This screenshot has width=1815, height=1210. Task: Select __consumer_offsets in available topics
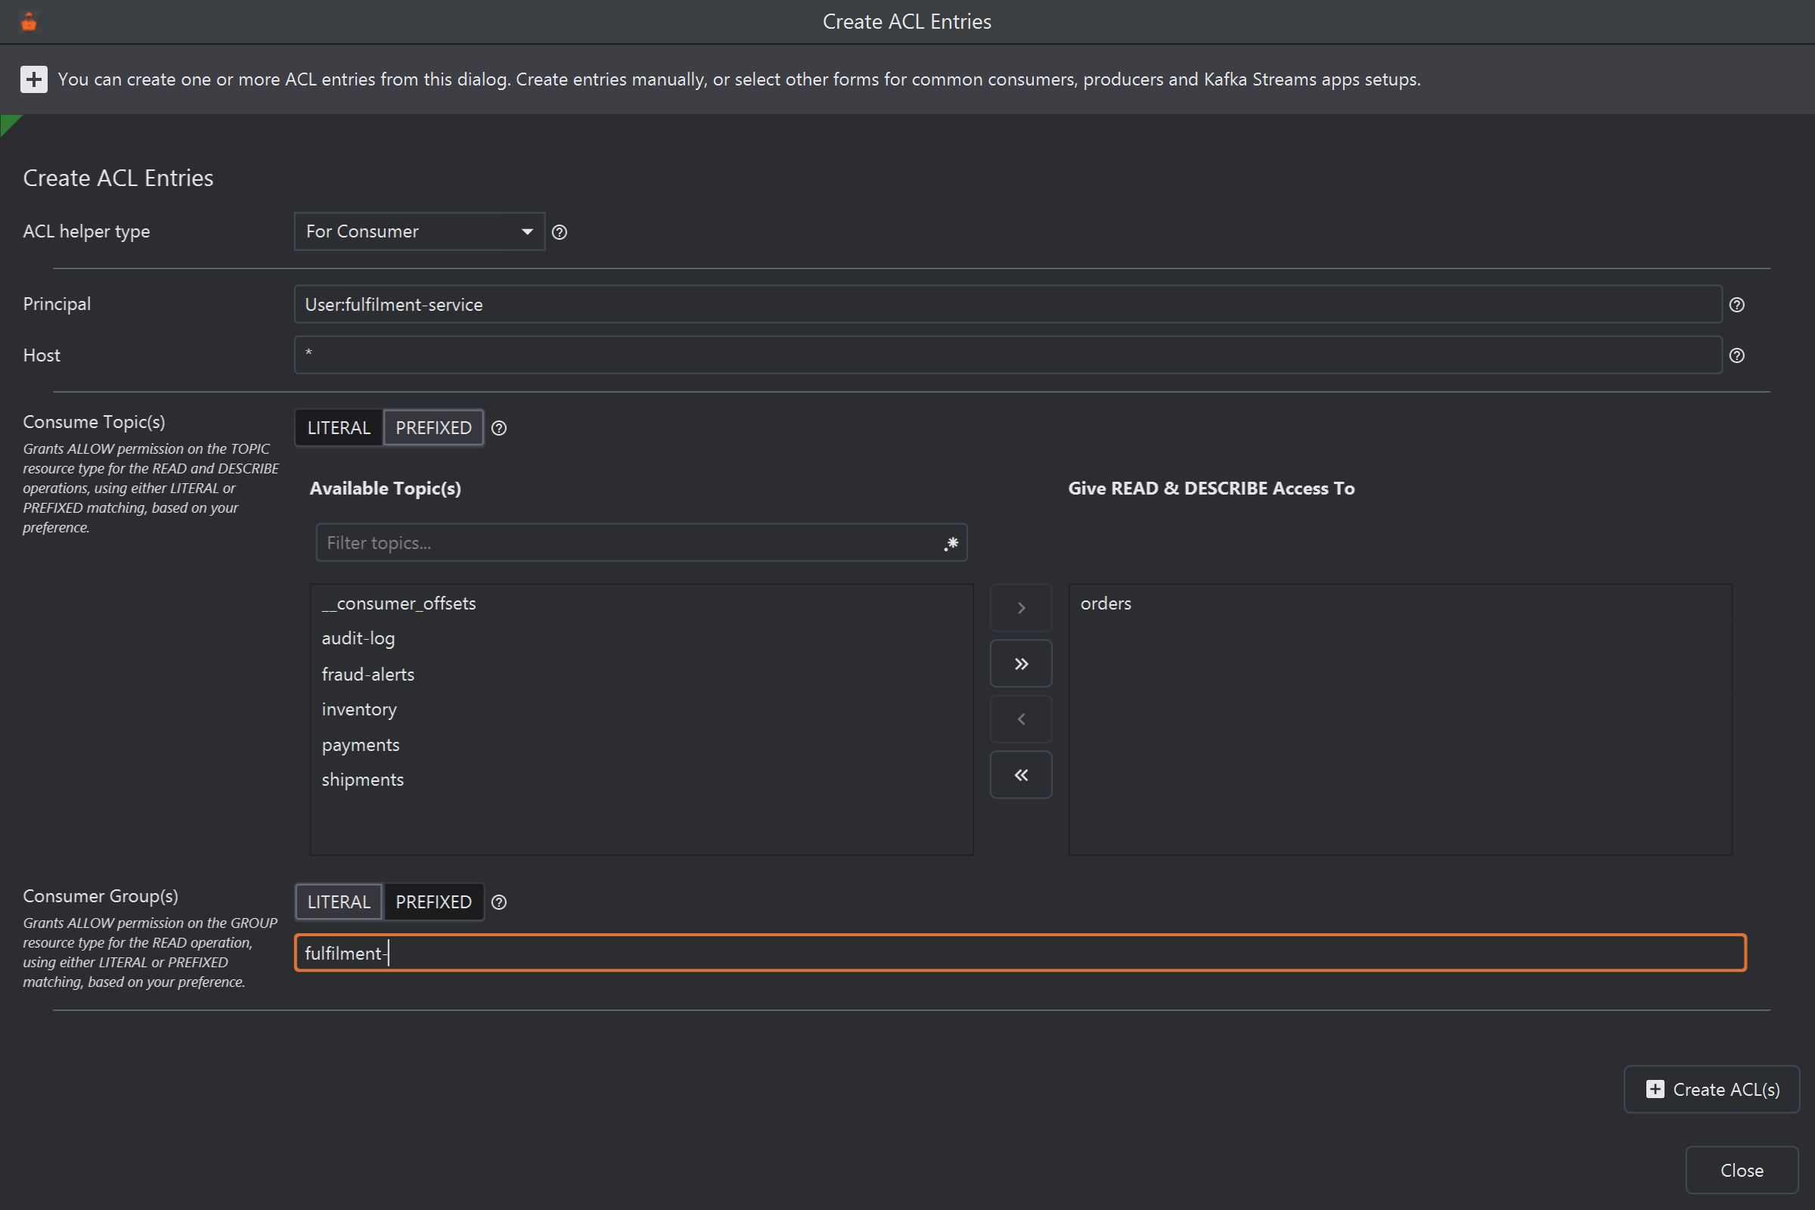[641, 603]
